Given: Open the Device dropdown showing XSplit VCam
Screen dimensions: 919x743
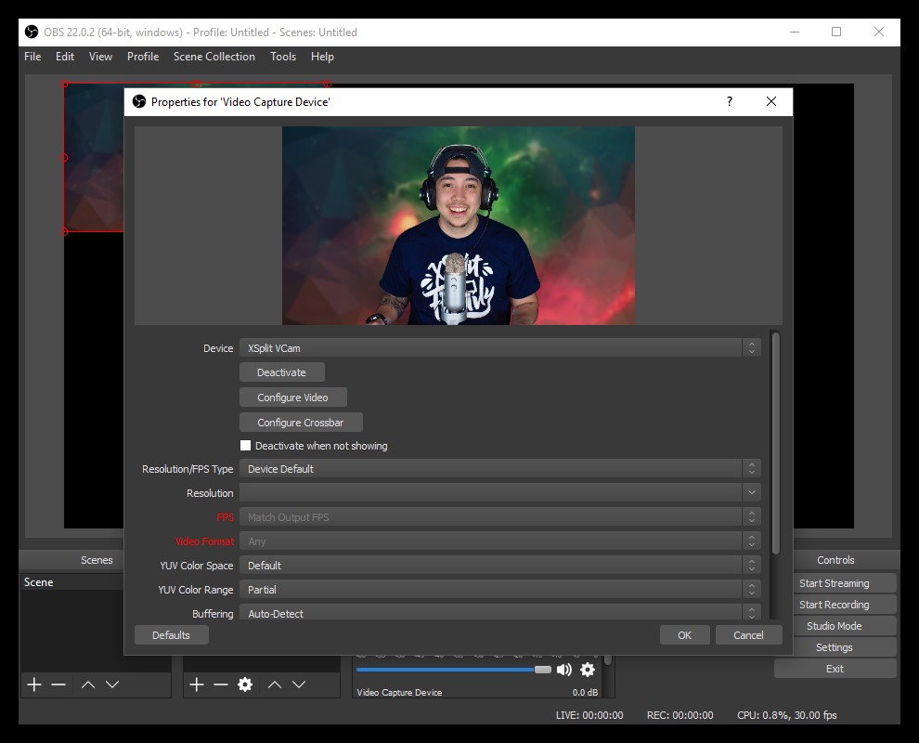Looking at the screenshot, I should [499, 348].
